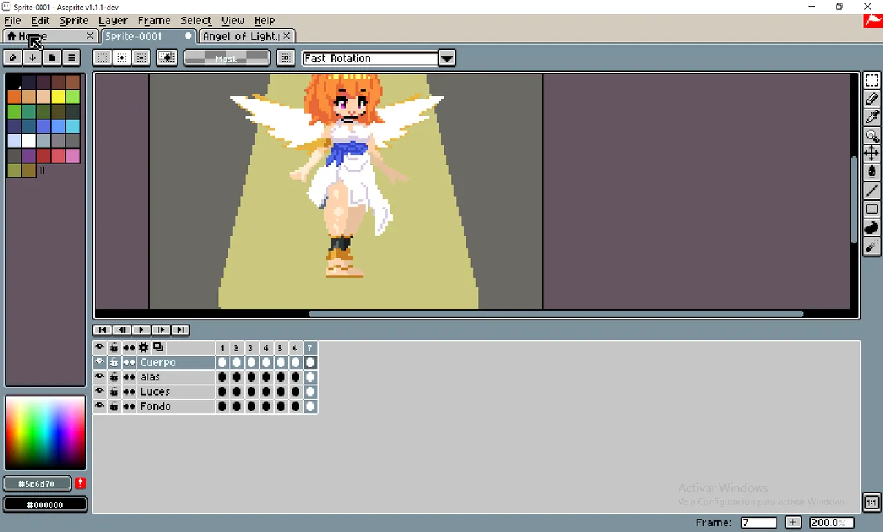Play the animation
The width and height of the screenshot is (883, 532).
point(141,330)
